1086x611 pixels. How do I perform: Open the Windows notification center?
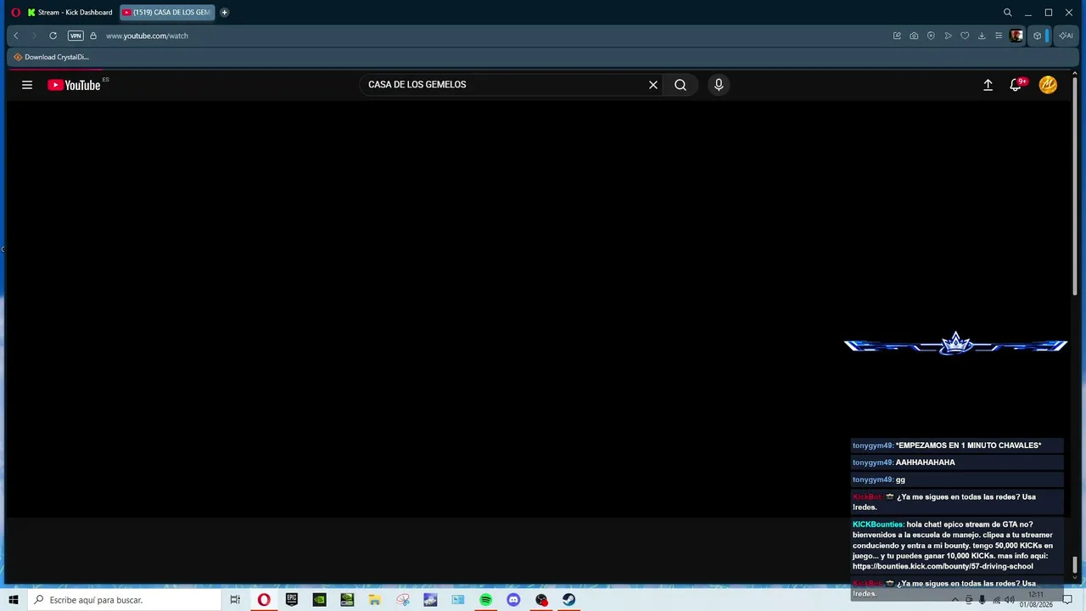[1067, 600]
